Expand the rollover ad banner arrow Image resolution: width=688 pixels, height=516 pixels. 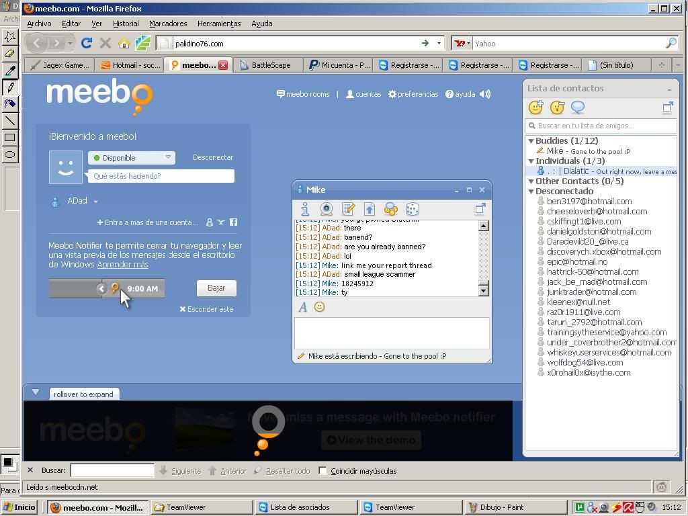pos(36,392)
